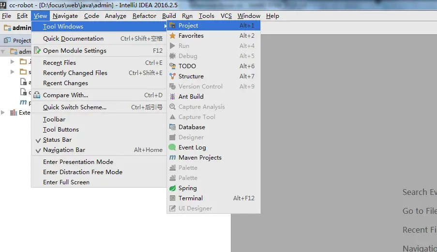Open the Refactor menu

[x=144, y=16]
